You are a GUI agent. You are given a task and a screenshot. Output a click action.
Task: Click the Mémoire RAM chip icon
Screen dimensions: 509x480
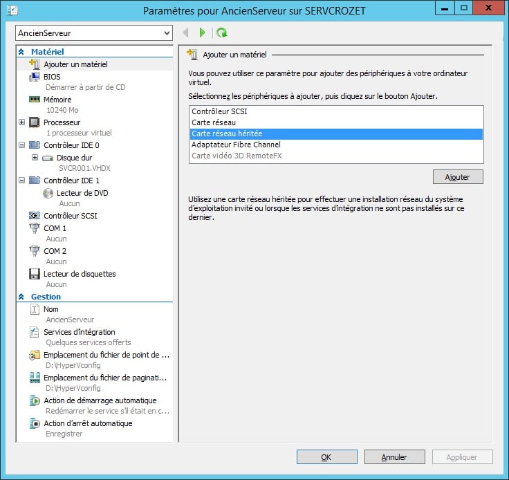tap(35, 100)
